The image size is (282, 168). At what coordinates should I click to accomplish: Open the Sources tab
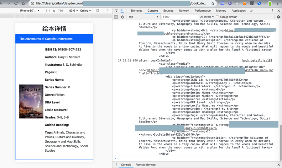168,11
